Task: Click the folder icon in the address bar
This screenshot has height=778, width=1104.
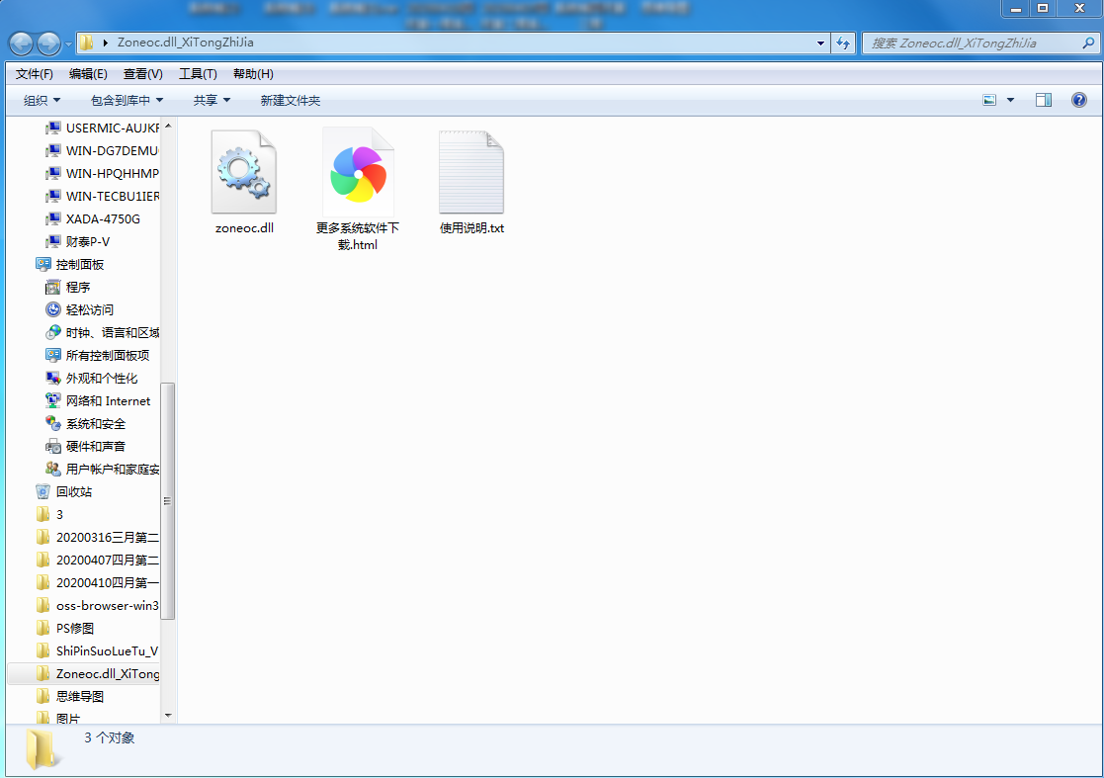Action: click(x=86, y=43)
